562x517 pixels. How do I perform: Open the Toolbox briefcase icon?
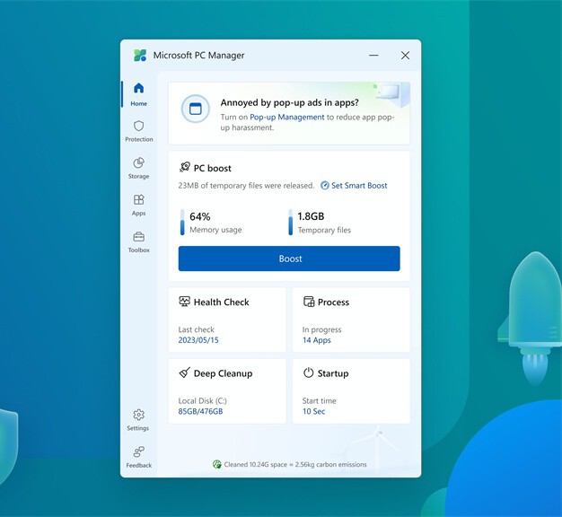tap(138, 237)
